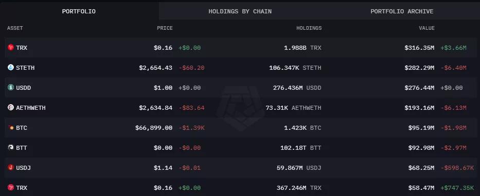This screenshot has width=480, height=196.
Task: Open the Portfolio Archive tab
Action: pyautogui.click(x=402, y=11)
